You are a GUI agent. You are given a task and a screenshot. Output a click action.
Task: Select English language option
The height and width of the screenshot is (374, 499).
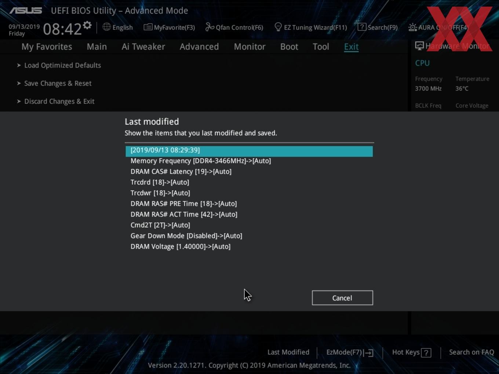[123, 27]
